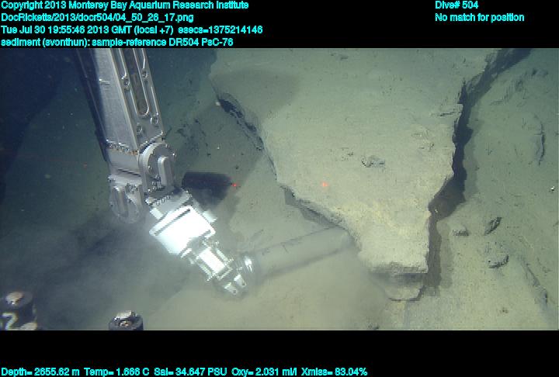Select the 'esecs=1375214146' value
559x377 pixels.
pyautogui.click(x=220, y=29)
